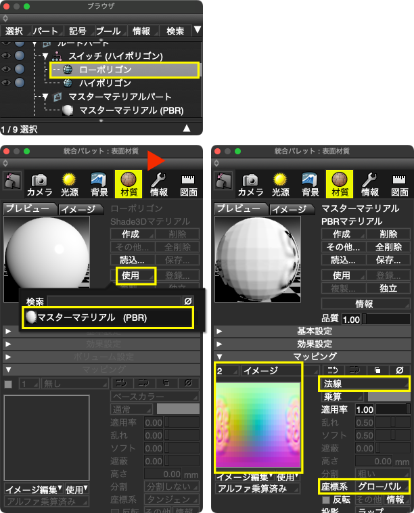Image resolution: width=414 pixels, height=513 pixels.
Task: Click the clear search icon in material popup
Action: pyautogui.click(x=188, y=300)
